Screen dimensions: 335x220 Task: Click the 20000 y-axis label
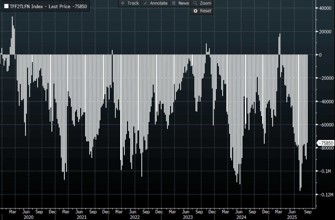[x=325, y=32]
